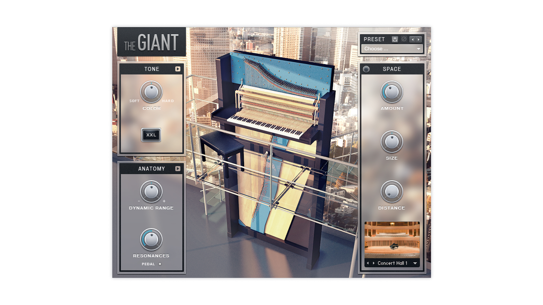The width and height of the screenshot is (543, 305).
Task: Click the Concert Hall 1 room name
Action: (x=392, y=263)
